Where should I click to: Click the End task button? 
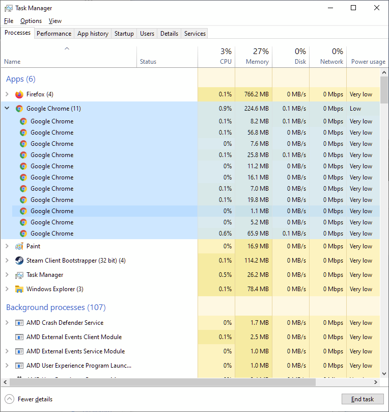coord(363,399)
